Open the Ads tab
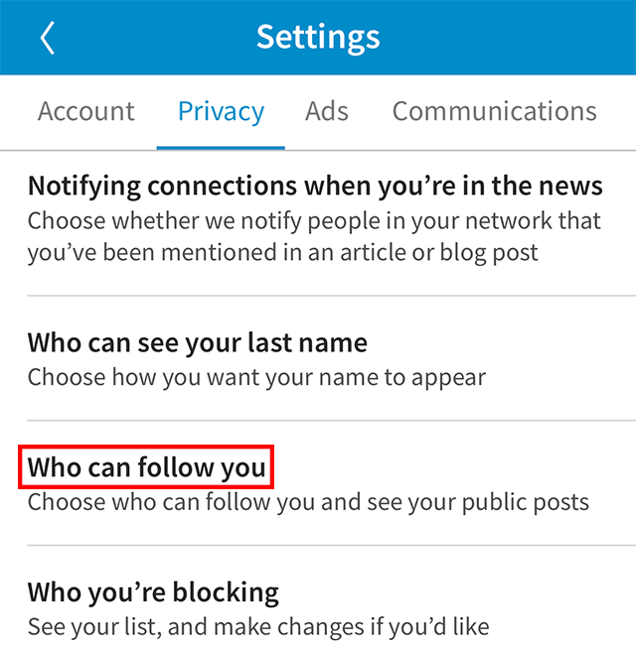636x650 pixels. pyautogui.click(x=327, y=111)
